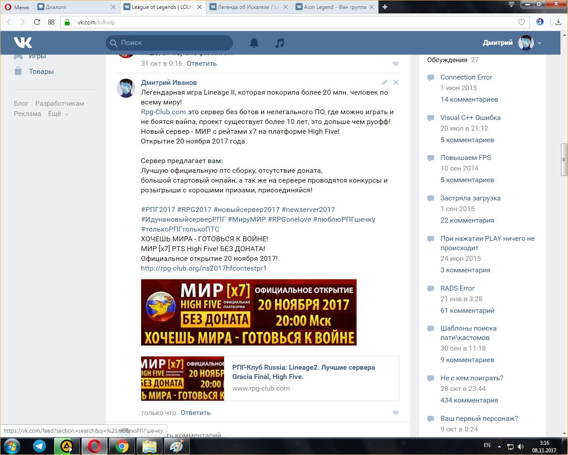568x455 pixels.
Task: Open the Opera tab list menu icon
Action: (x=511, y=5)
